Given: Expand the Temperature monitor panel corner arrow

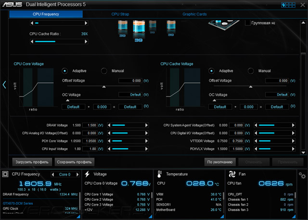Looking at the screenshot, I should click(x=222, y=217).
